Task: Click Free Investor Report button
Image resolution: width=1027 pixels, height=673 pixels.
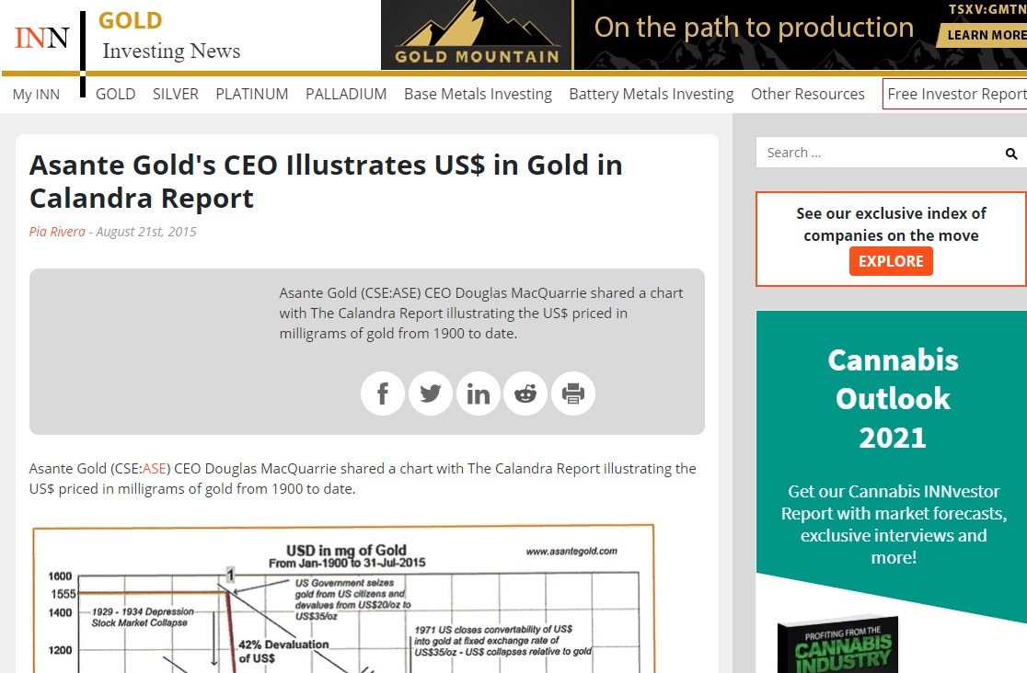Action: [x=955, y=95]
